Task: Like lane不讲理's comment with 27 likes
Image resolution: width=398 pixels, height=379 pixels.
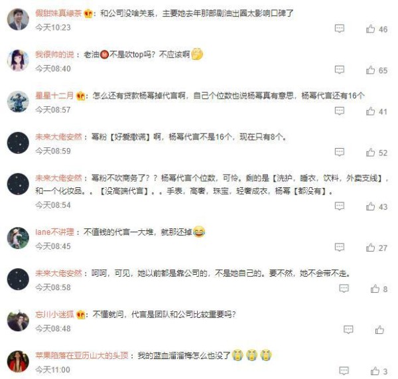Action: pyautogui.click(x=370, y=247)
